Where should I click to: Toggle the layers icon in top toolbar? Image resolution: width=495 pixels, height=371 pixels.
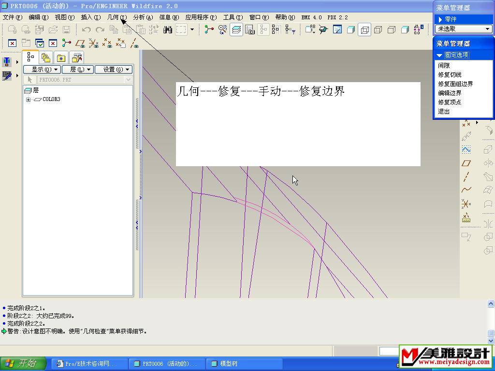(x=236, y=29)
